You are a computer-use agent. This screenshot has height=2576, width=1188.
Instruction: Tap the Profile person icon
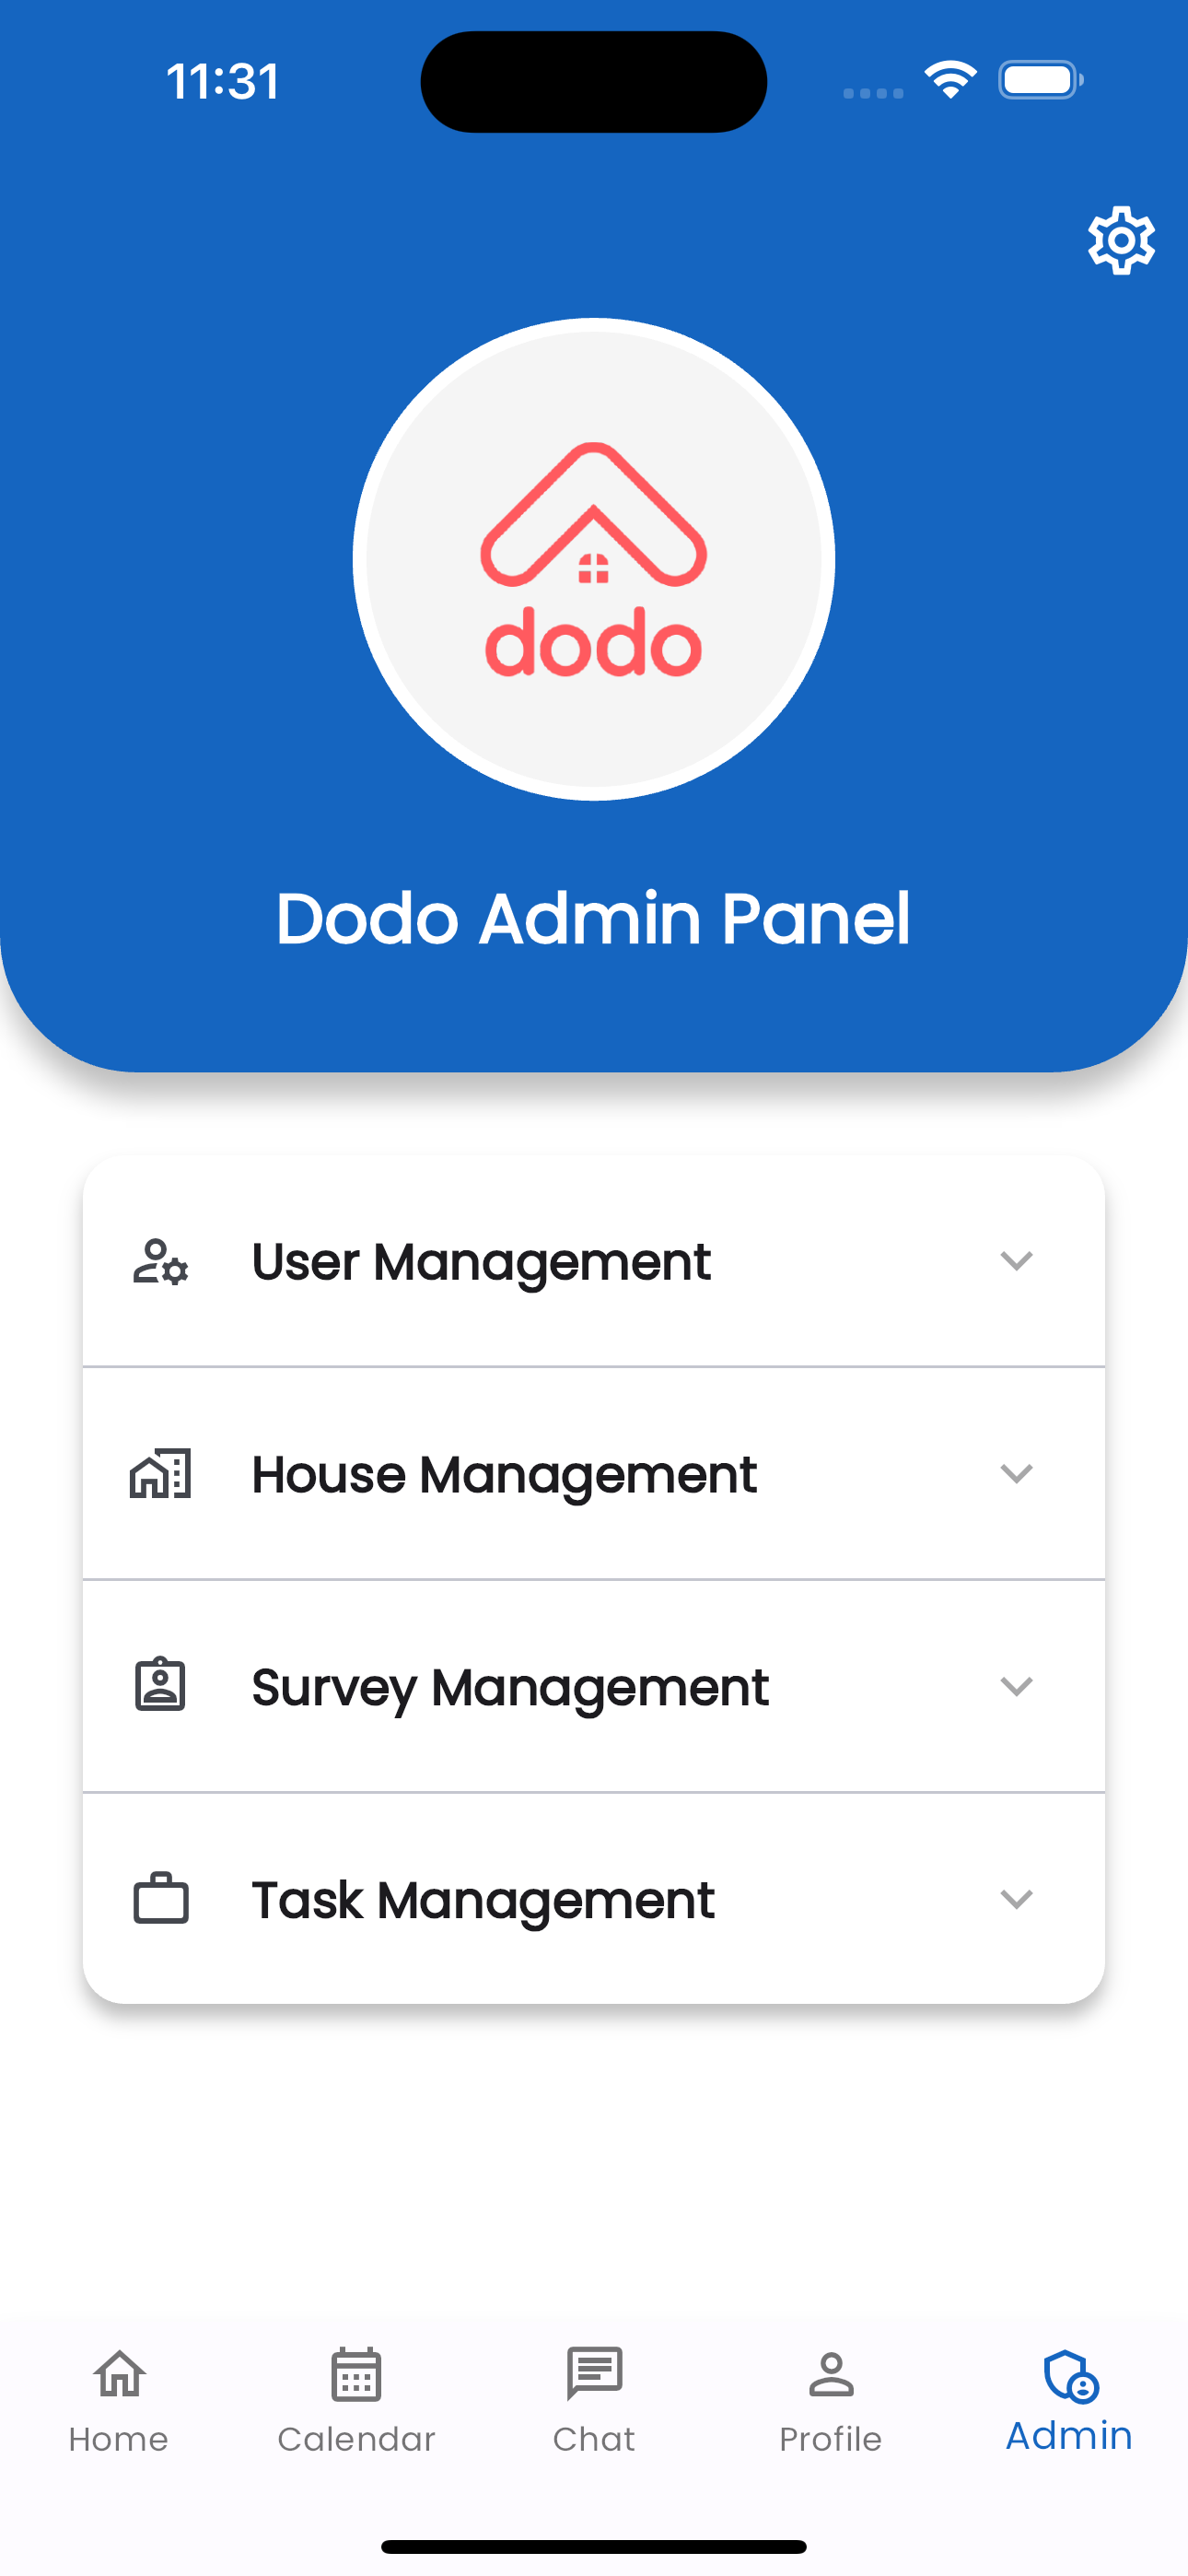831,2374
